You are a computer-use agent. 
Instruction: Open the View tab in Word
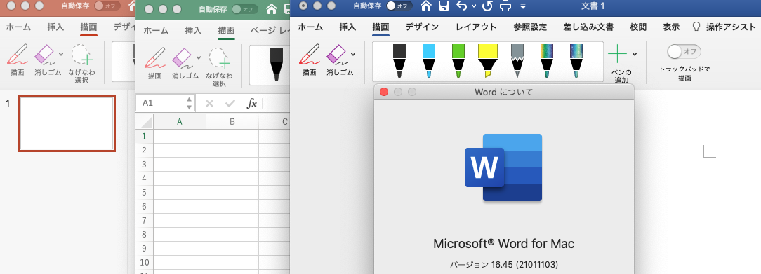[671, 27]
